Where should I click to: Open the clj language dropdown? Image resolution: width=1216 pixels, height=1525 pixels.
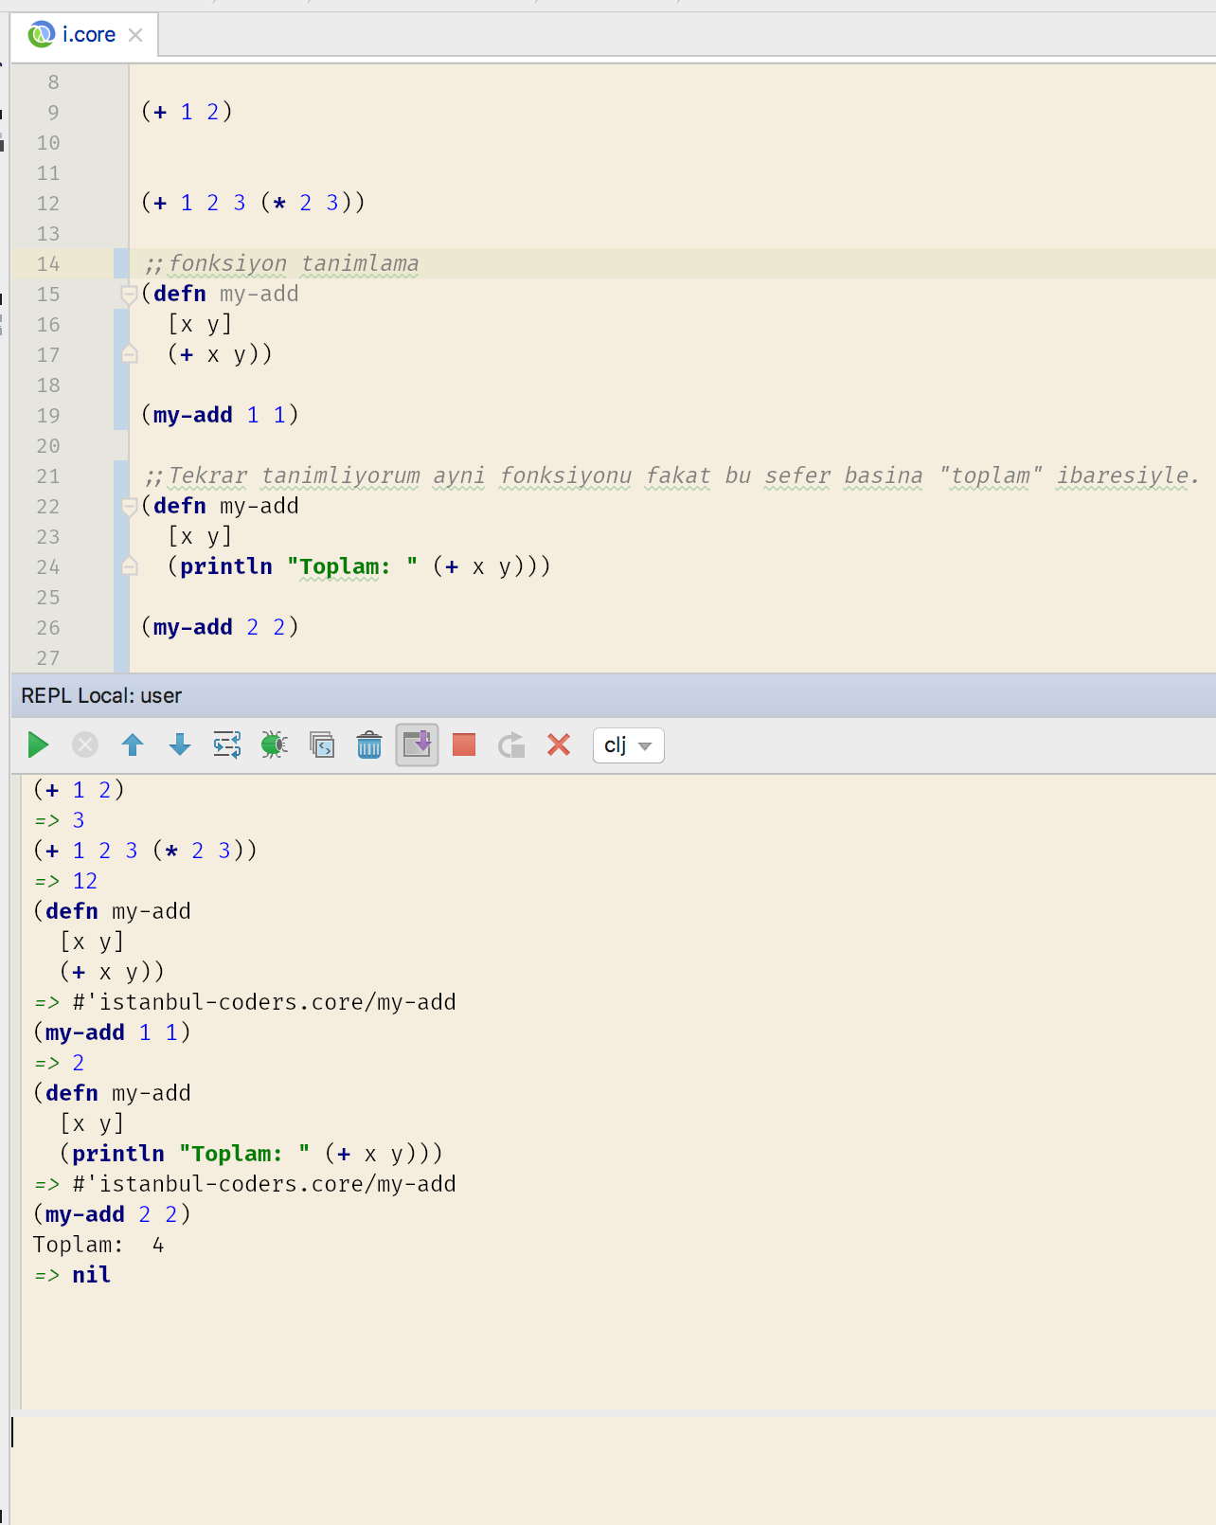628,745
